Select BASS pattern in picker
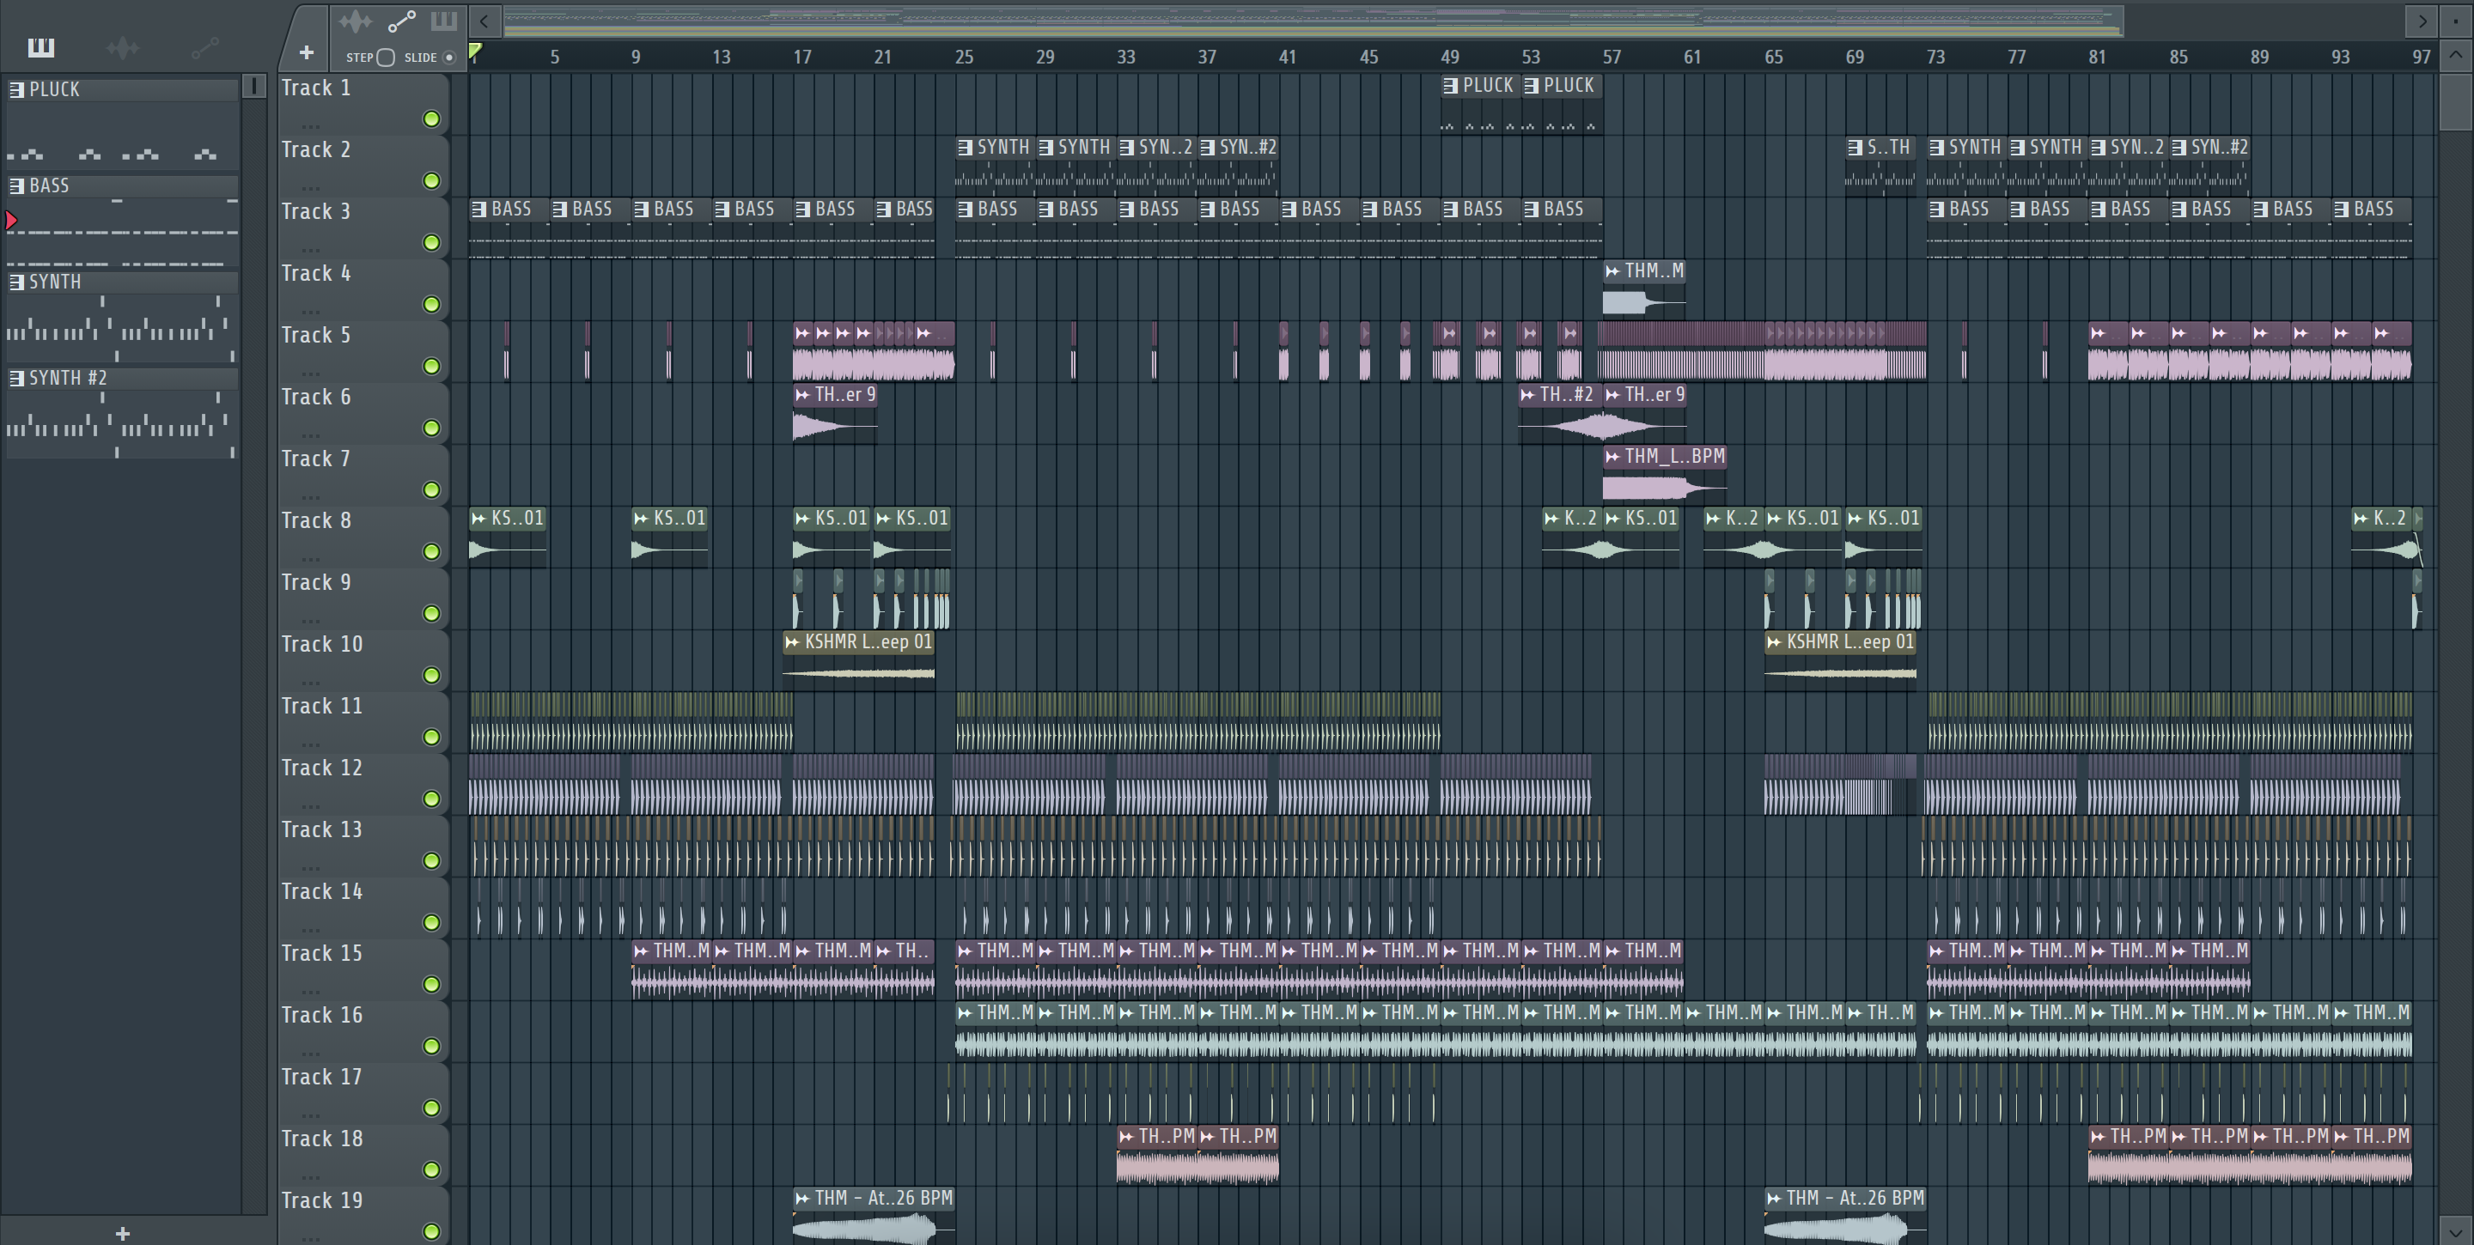Viewport: 2474px width, 1245px height. 123,220
